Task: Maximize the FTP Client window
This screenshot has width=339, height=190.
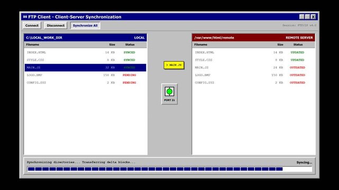Action: [x=307, y=17]
